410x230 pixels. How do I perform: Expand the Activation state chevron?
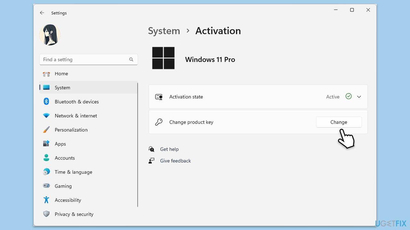click(359, 97)
